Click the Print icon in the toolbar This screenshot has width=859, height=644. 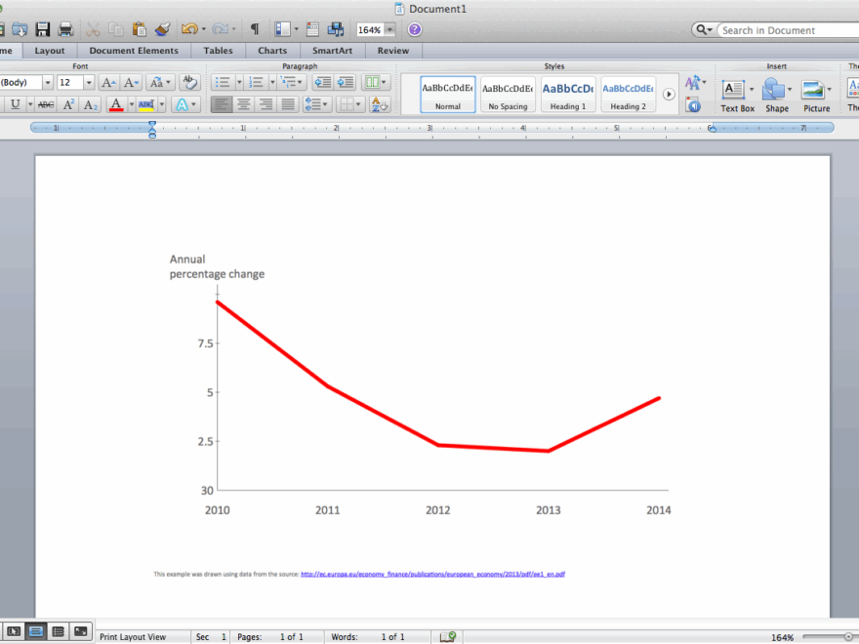click(x=65, y=29)
